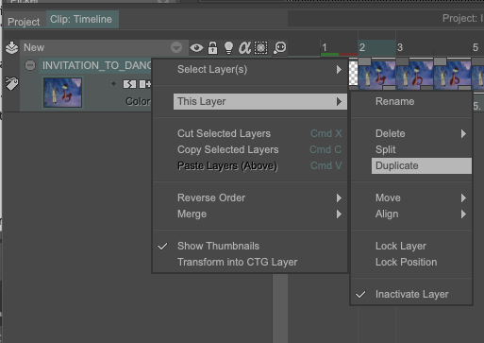Click the pre-behavior icon on layer

coord(129,84)
